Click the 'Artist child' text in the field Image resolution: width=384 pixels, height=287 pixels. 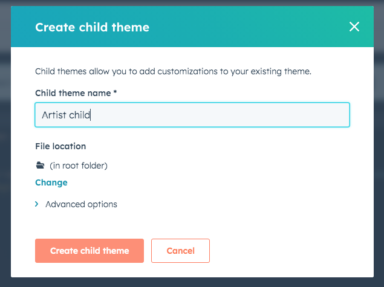click(66, 115)
